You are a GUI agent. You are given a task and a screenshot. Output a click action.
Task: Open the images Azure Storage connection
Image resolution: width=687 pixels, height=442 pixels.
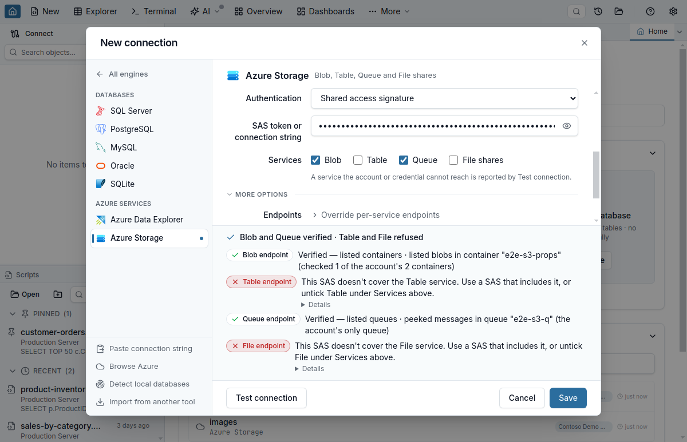(x=421, y=427)
